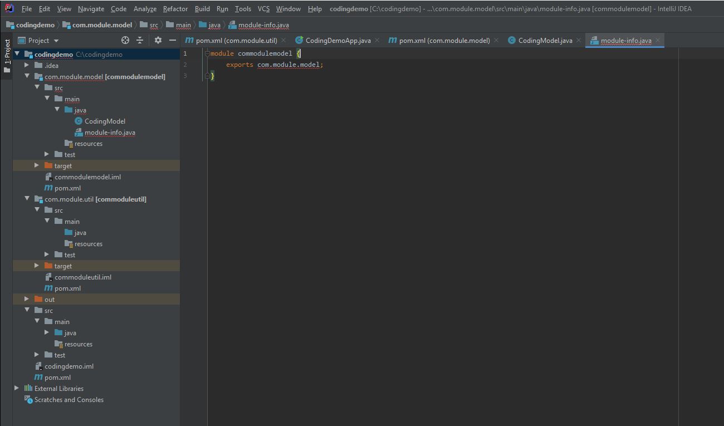Click codingdemo breadcrumb in navigation bar

[x=30, y=25]
